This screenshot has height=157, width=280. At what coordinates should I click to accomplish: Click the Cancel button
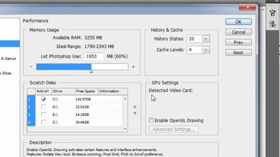[x=238, y=32]
